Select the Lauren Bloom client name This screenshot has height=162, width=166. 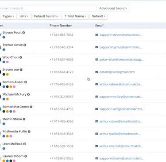tap(13, 156)
